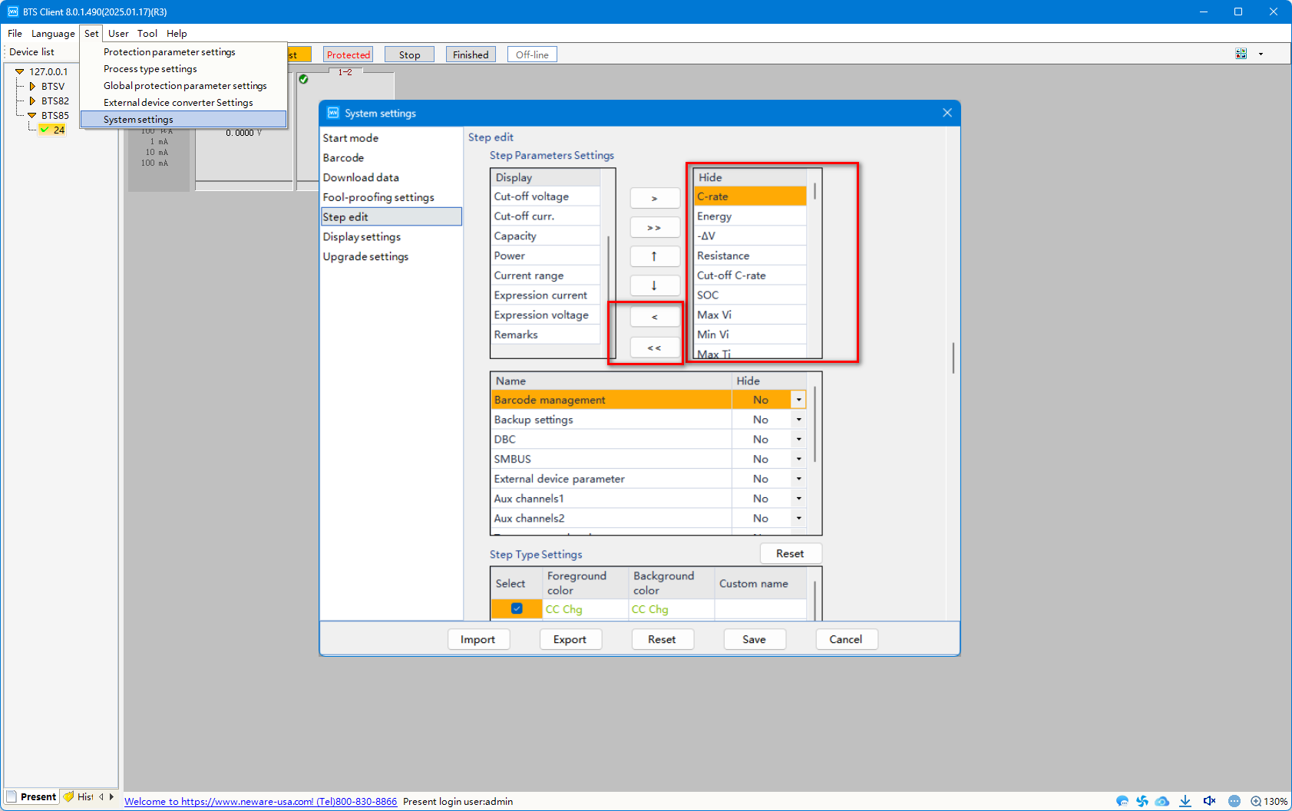The height and width of the screenshot is (811, 1292).
Task: Open the chat message icon in status bar
Action: click(x=1122, y=801)
